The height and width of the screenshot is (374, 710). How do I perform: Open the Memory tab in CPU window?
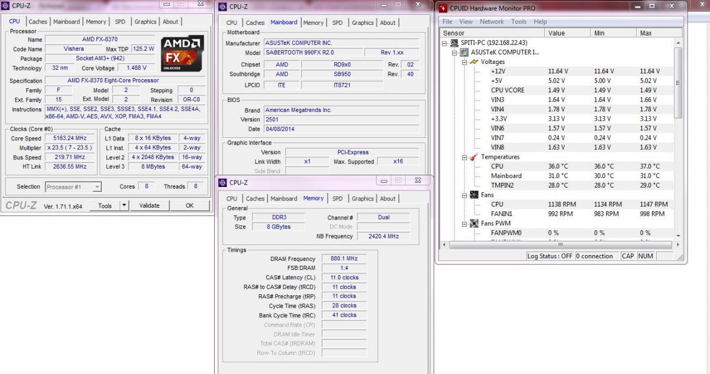pyautogui.click(x=96, y=21)
